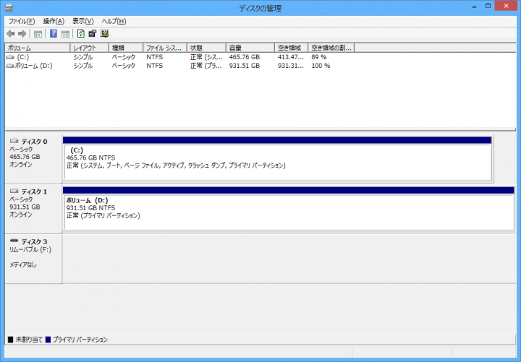This screenshot has width=521, height=362.
Task: Click the disk settings wizard toolbar icon
Action: pyautogui.click(x=105, y=33)
